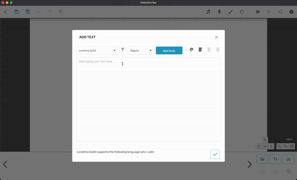Open the microphone voiceover icon
This screenshot has height=180, width=297.
click(219, 12)
